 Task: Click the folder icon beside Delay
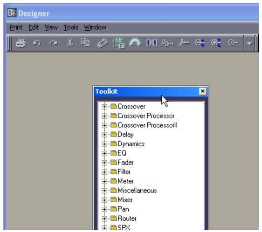pyautogui.click(x=114, y=134)
